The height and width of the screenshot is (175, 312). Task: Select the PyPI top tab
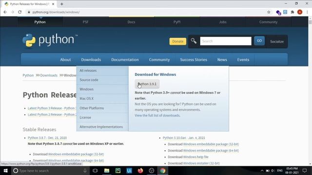click(x=177, y=22)
